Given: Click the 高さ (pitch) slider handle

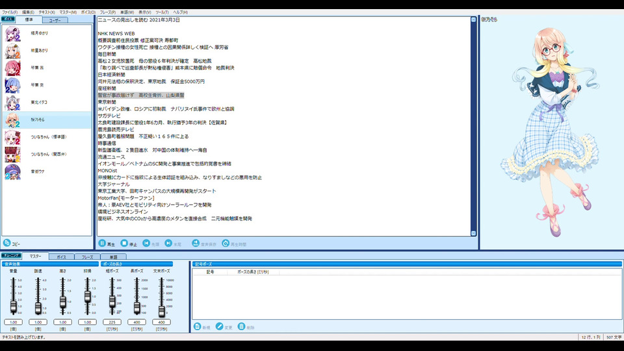Looking at the screenshot, I should click(62, 302).
